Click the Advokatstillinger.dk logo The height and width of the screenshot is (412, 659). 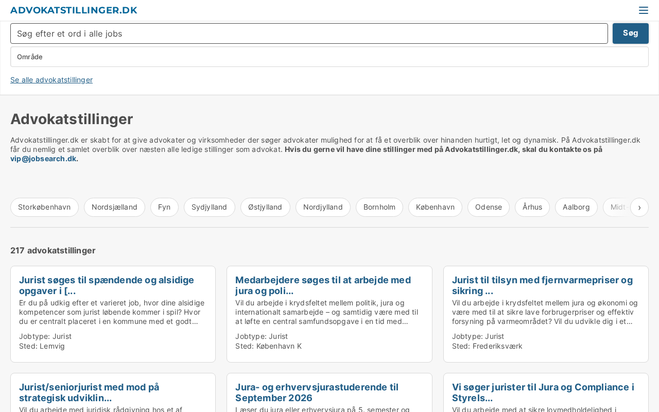tap(74, 10)
